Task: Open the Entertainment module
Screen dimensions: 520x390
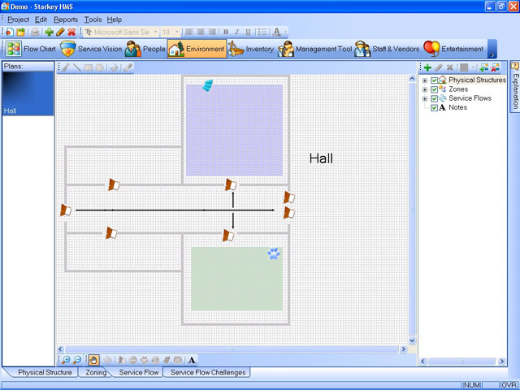Action: tap(453, 49)
